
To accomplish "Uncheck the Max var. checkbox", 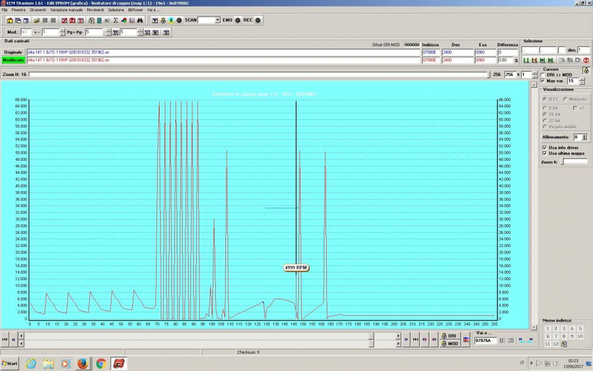I will [543, 81].
